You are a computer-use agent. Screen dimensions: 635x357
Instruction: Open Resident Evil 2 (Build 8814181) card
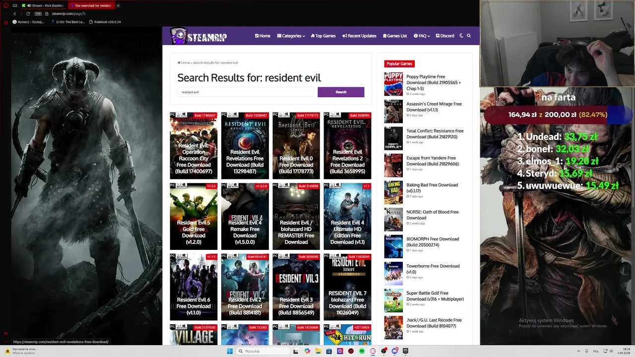tap(245, 287)
